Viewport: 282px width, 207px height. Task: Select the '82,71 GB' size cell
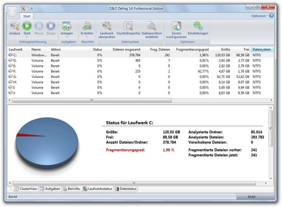click(x=223, y=77)
